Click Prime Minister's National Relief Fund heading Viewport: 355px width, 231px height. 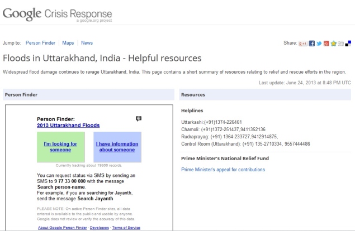point(225,158)
